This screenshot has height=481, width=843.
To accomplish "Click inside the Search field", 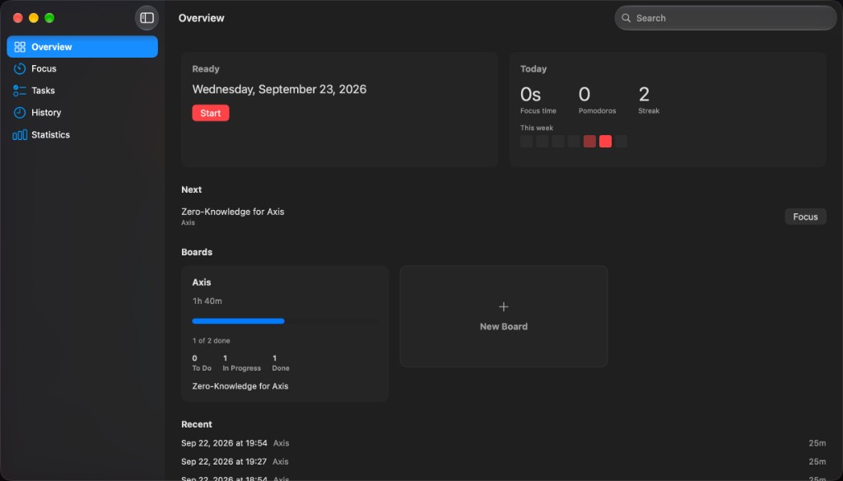I will pos(725,18).
